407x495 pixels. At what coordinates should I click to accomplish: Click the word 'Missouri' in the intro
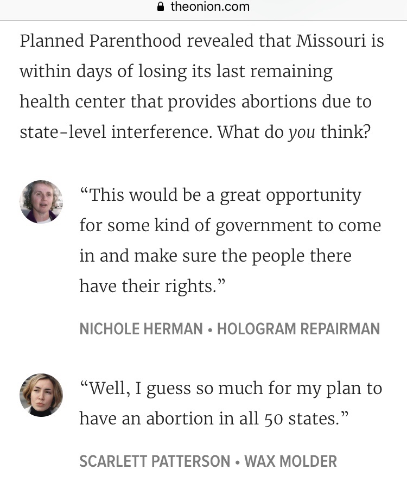(331, 41)
